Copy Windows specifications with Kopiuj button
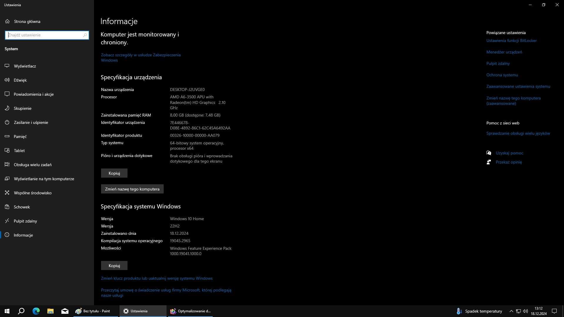Viewport: 564px width, 317px height. [114, 266]
